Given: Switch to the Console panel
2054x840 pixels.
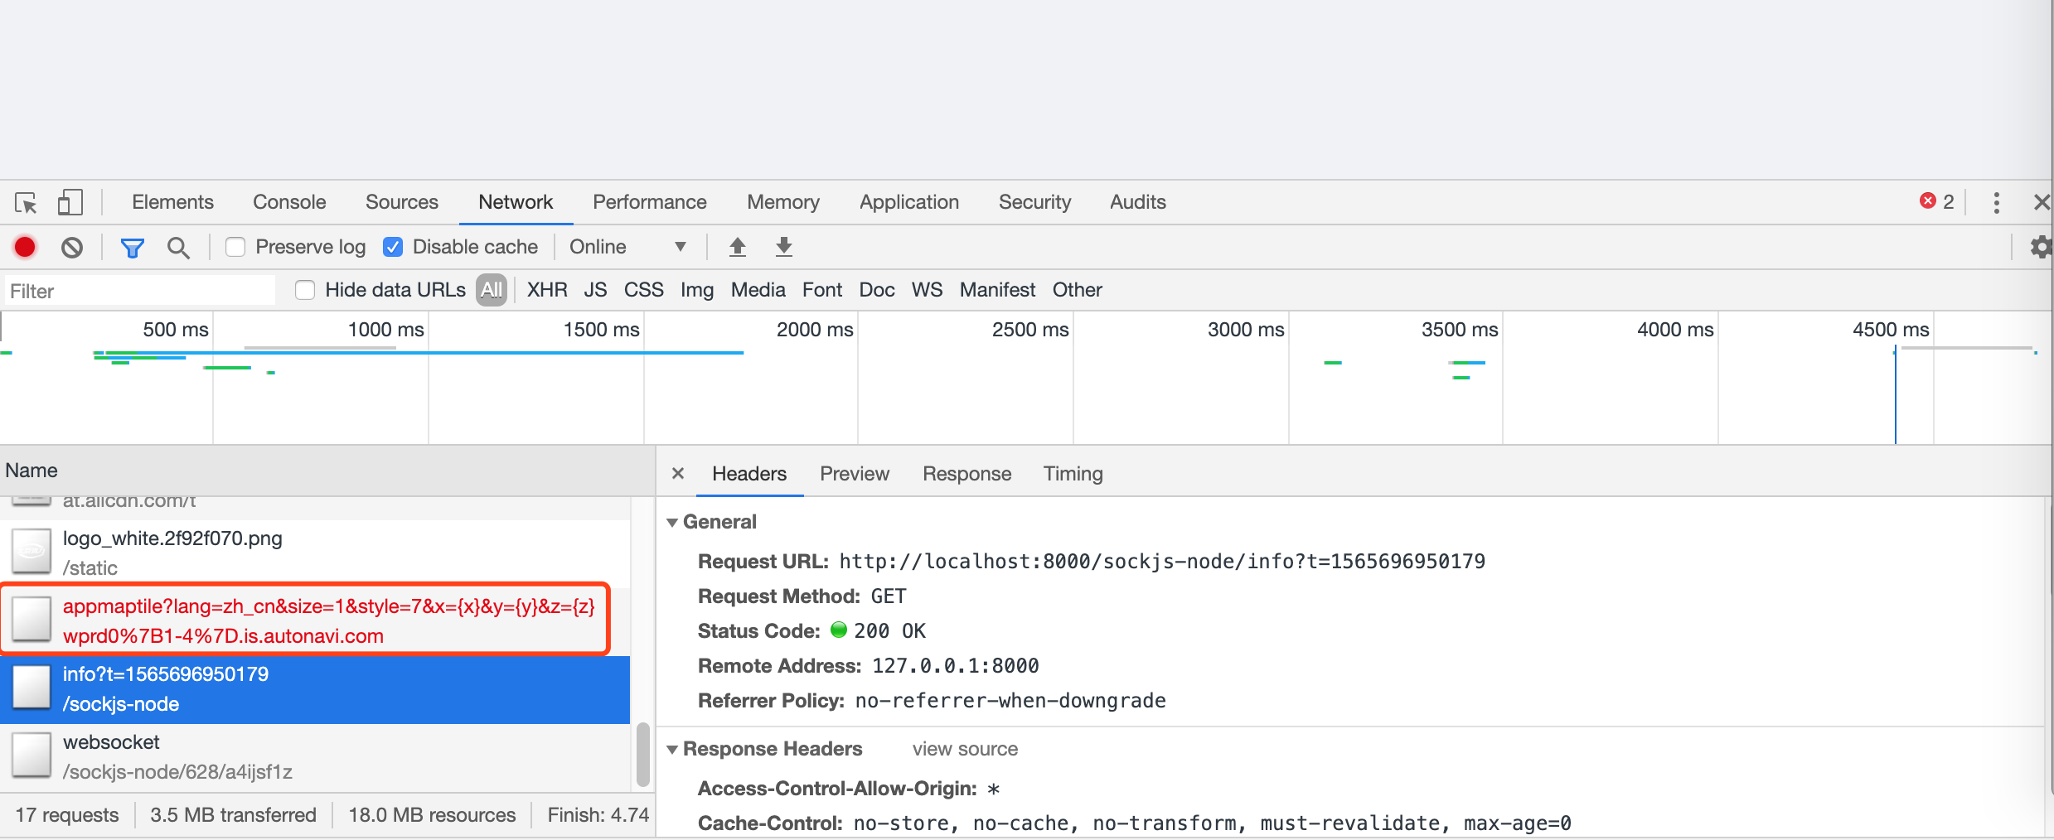Looking at the screenshot, I should (288, 201).
